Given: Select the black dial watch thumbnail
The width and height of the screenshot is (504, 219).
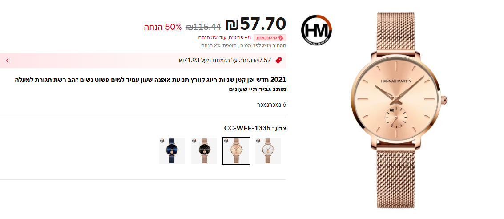Looking at the screenshot, I should click(x=204, y=151).
